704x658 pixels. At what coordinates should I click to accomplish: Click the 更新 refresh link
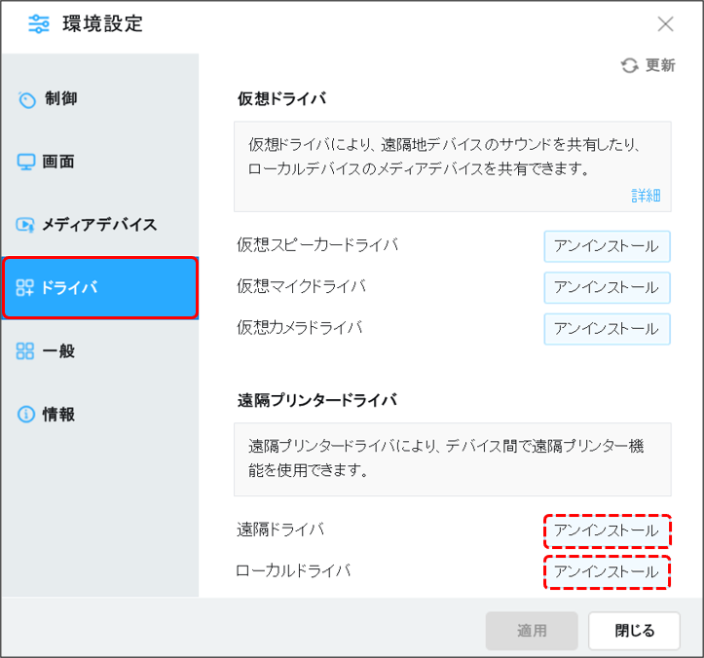tap(648, 65)
